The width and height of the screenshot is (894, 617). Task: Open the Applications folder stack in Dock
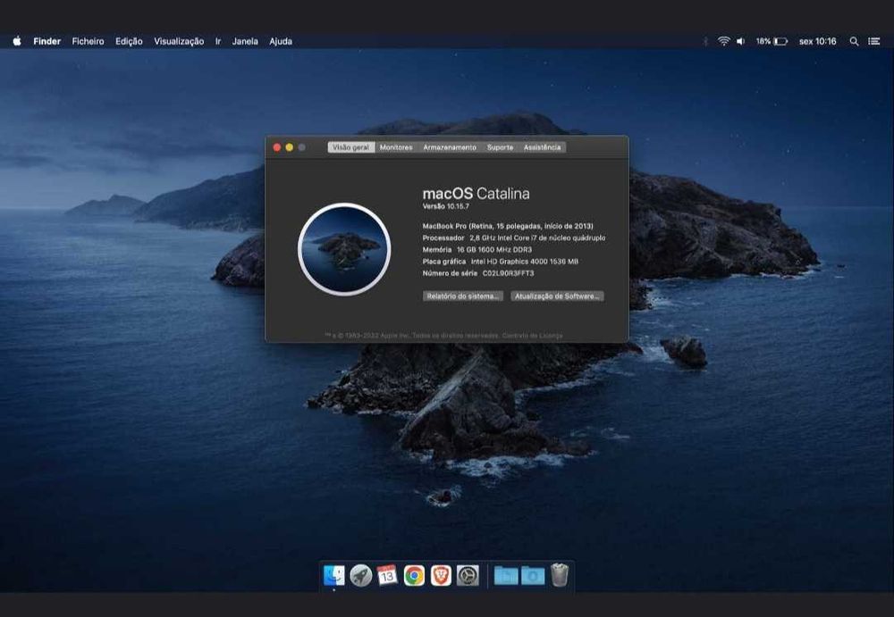coord(506,575)
